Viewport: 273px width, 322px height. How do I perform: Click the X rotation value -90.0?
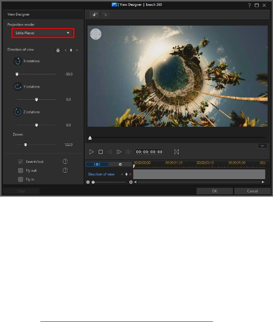68,74
